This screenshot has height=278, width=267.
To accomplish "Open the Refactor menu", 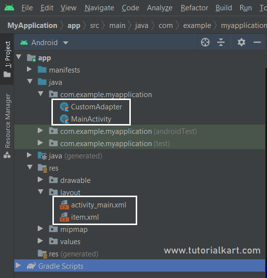I will [194, 8].
